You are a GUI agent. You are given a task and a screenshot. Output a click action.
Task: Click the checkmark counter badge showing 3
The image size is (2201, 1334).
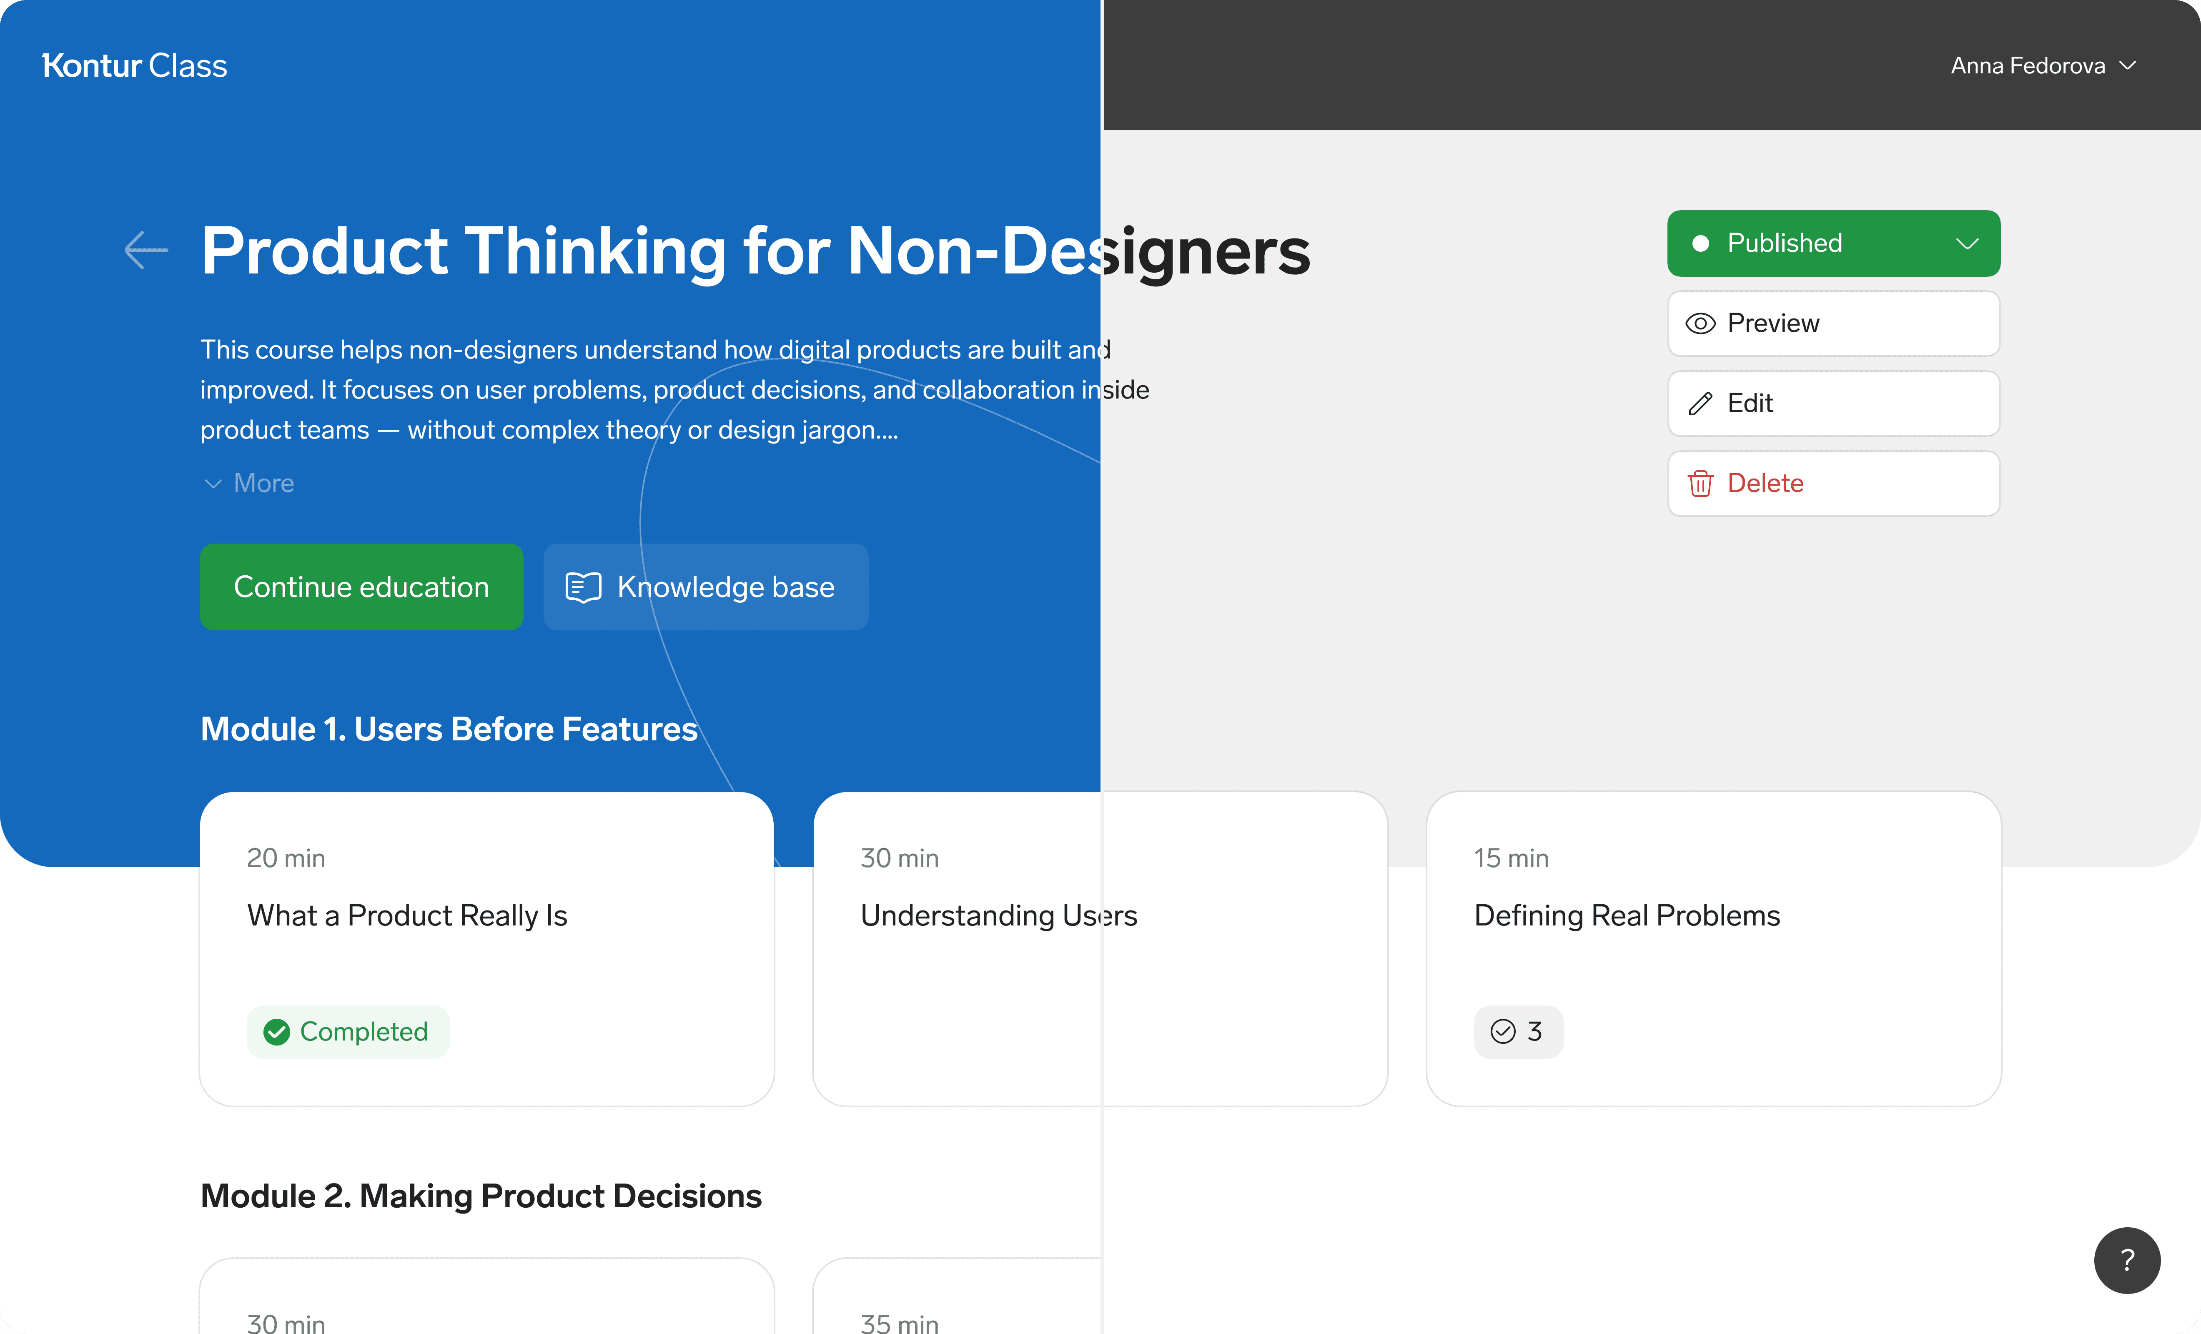coord(1518,1032)
